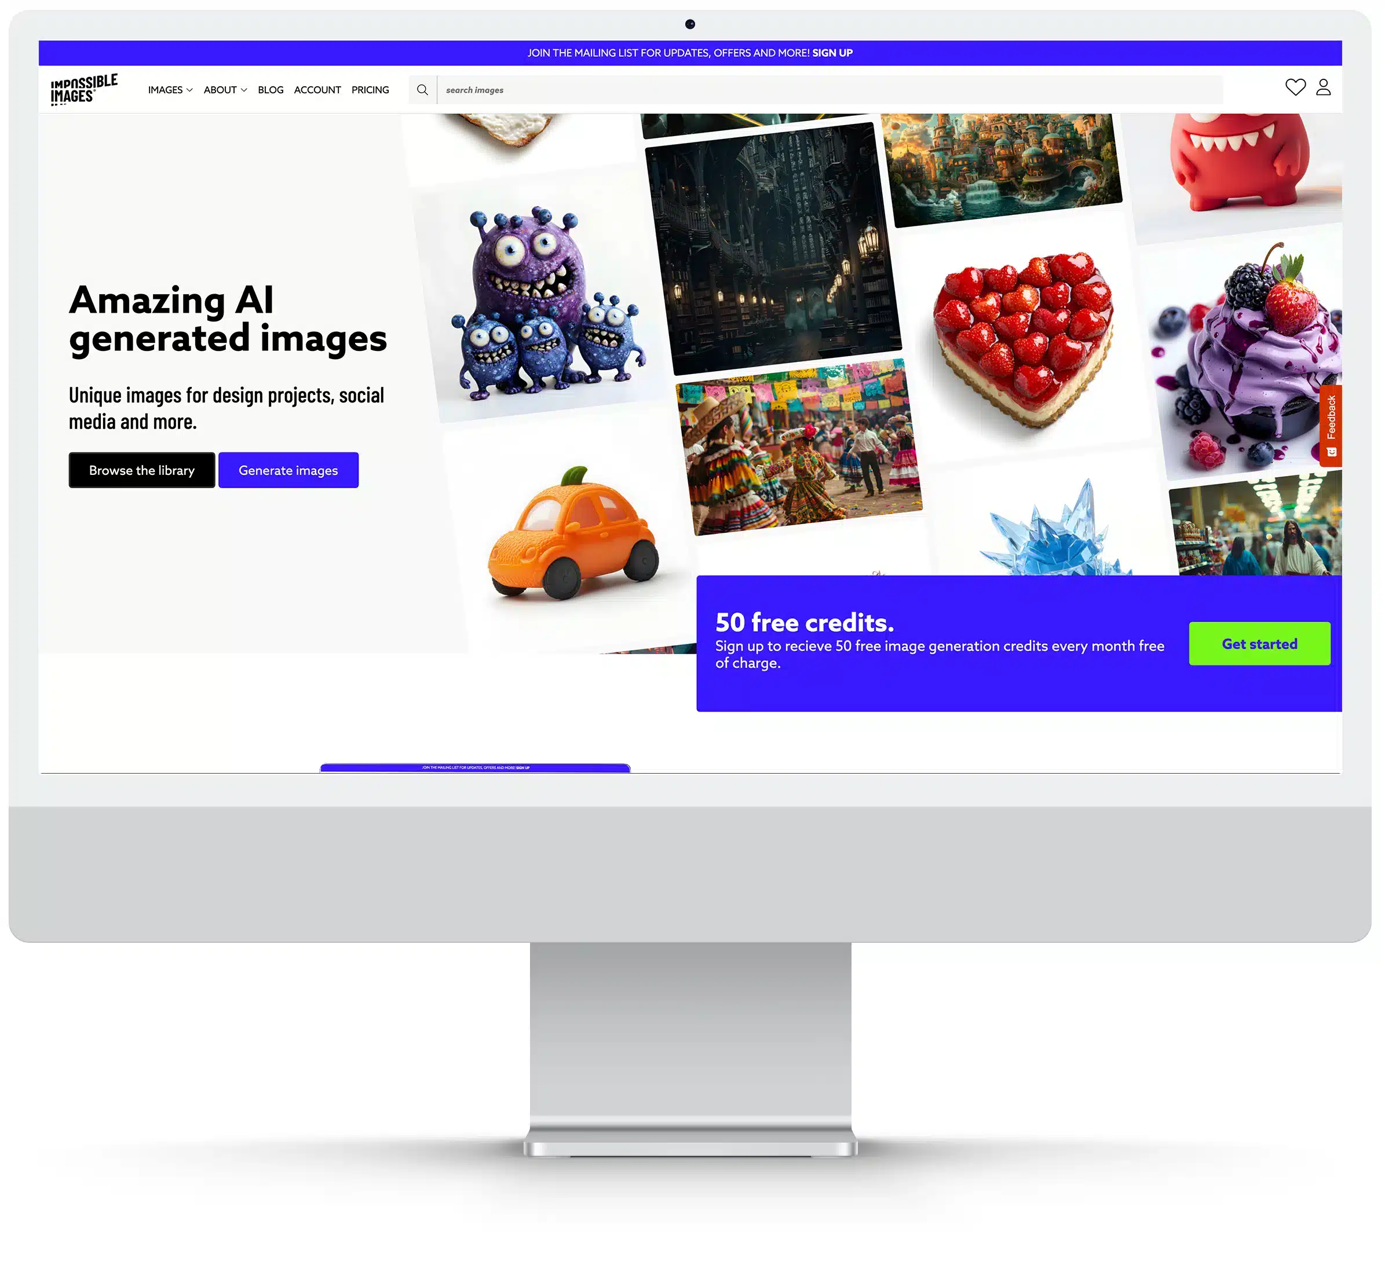1385x1285 pixels.
Task: Click ACCOUNT navigation item
Action: (x=317, y=89)
